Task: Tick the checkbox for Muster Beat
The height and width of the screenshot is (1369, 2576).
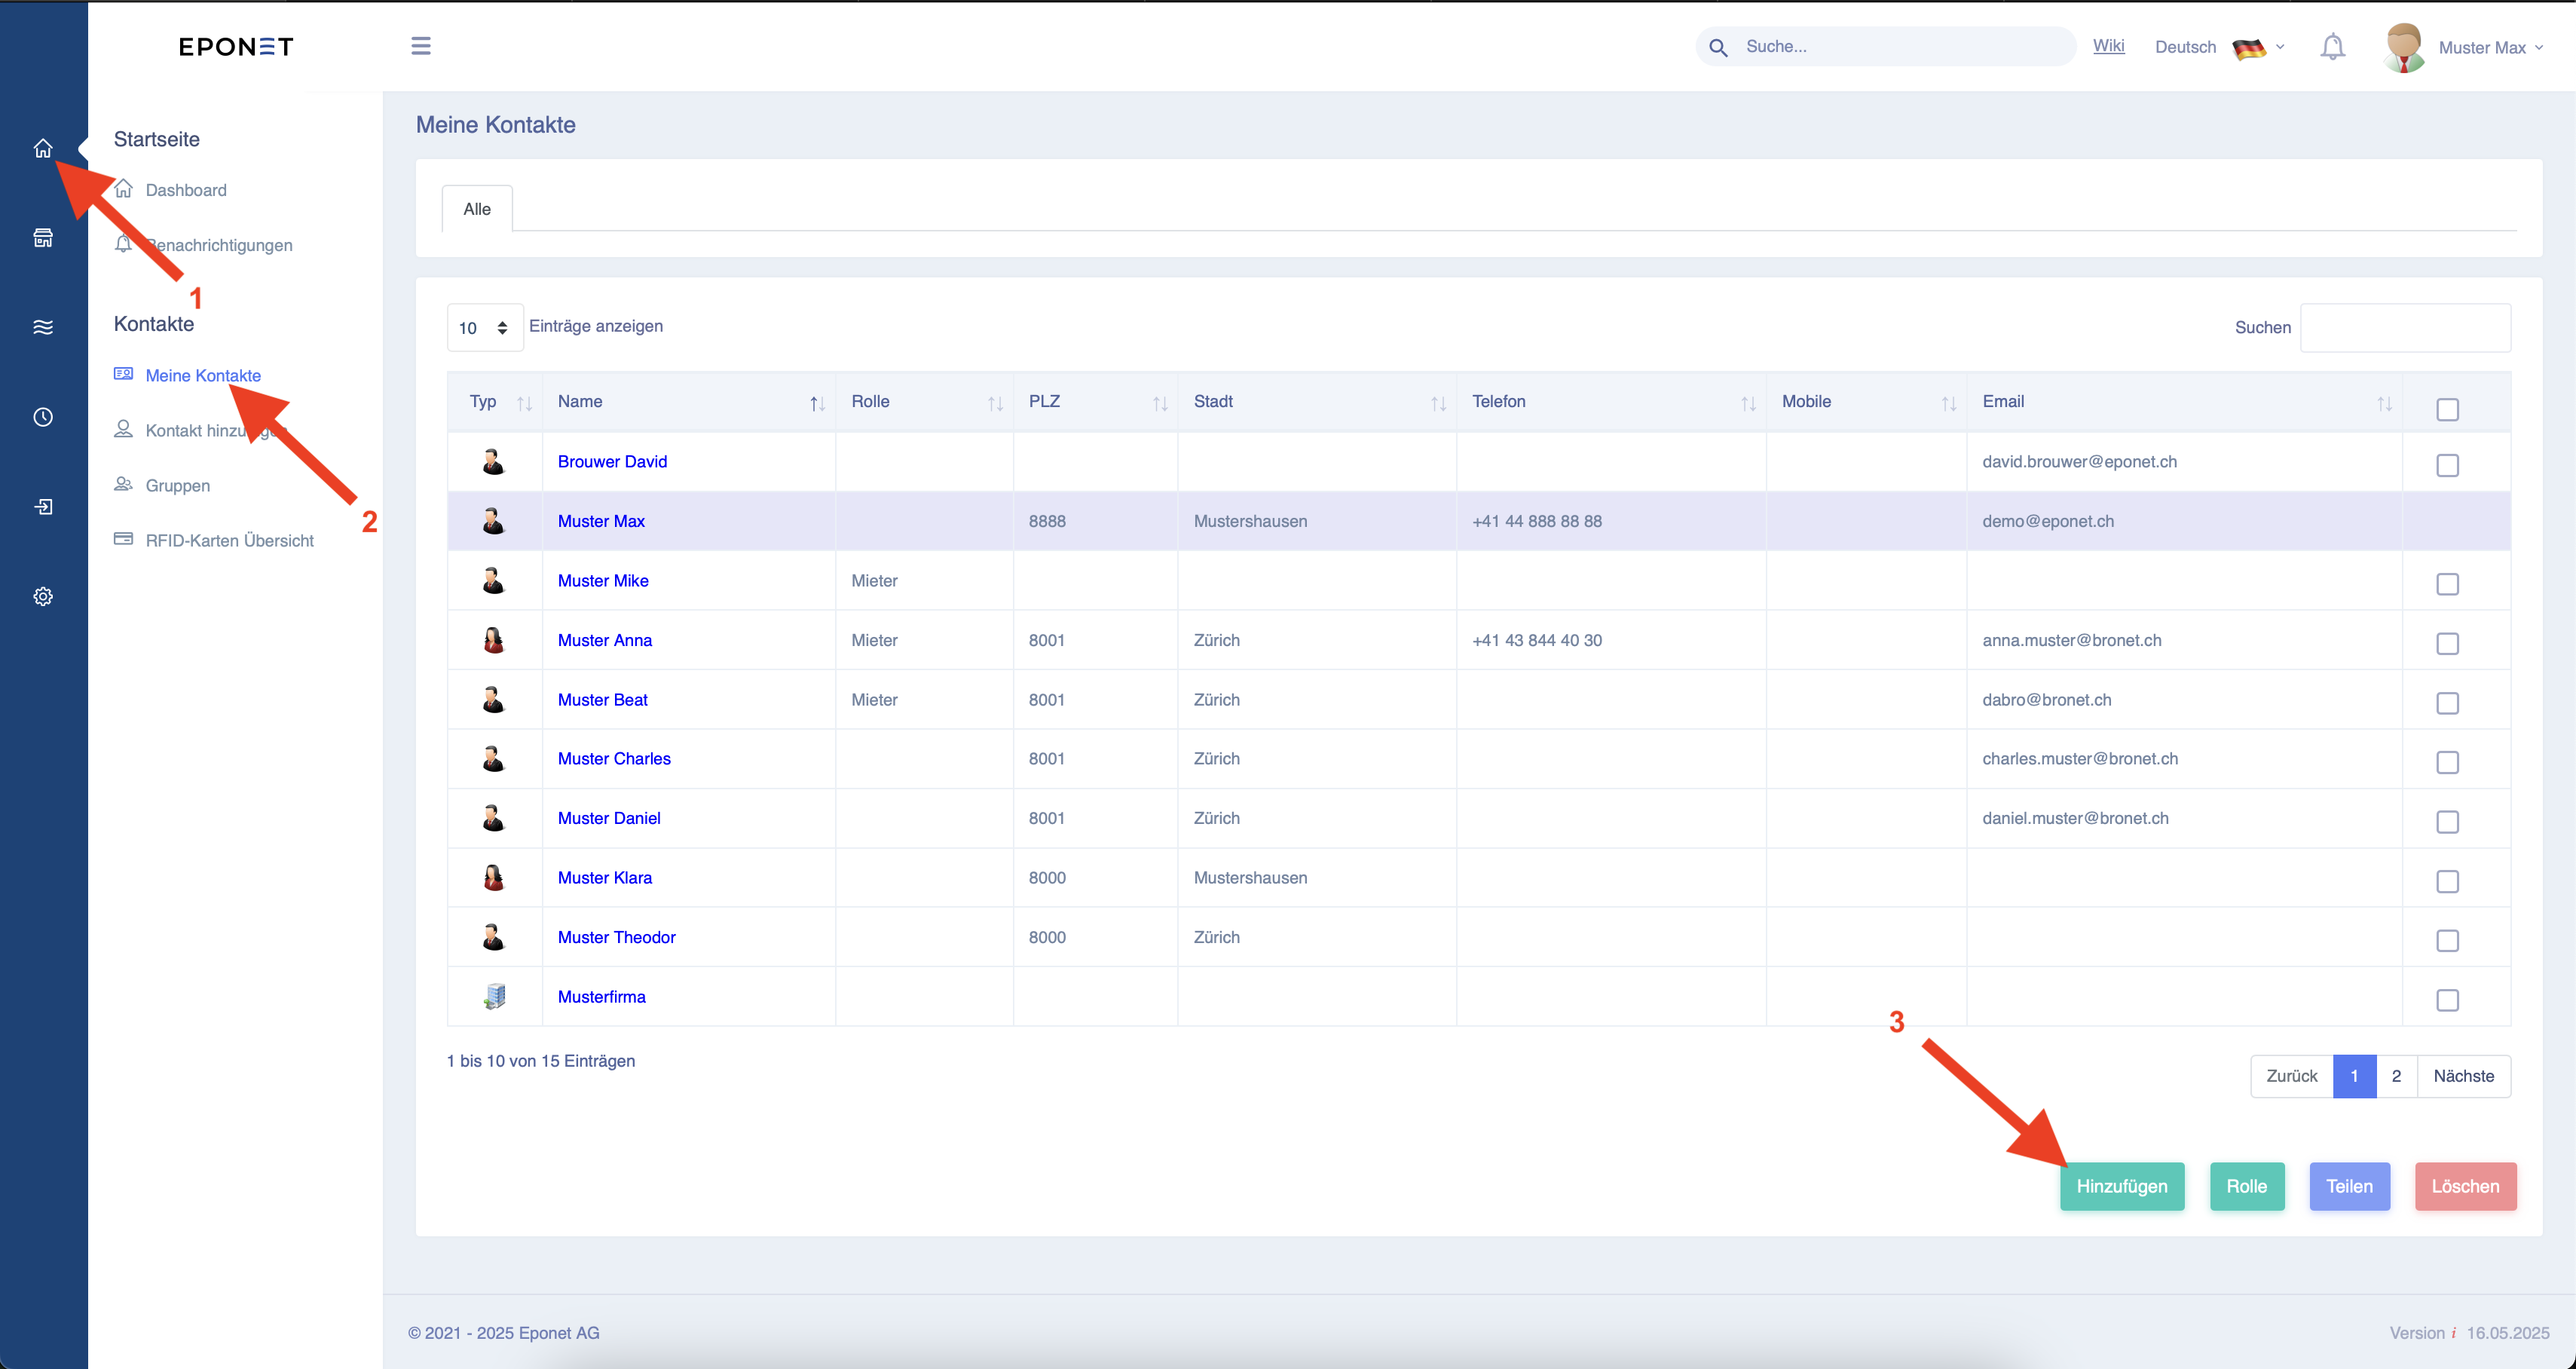Action: [2447, 704]
